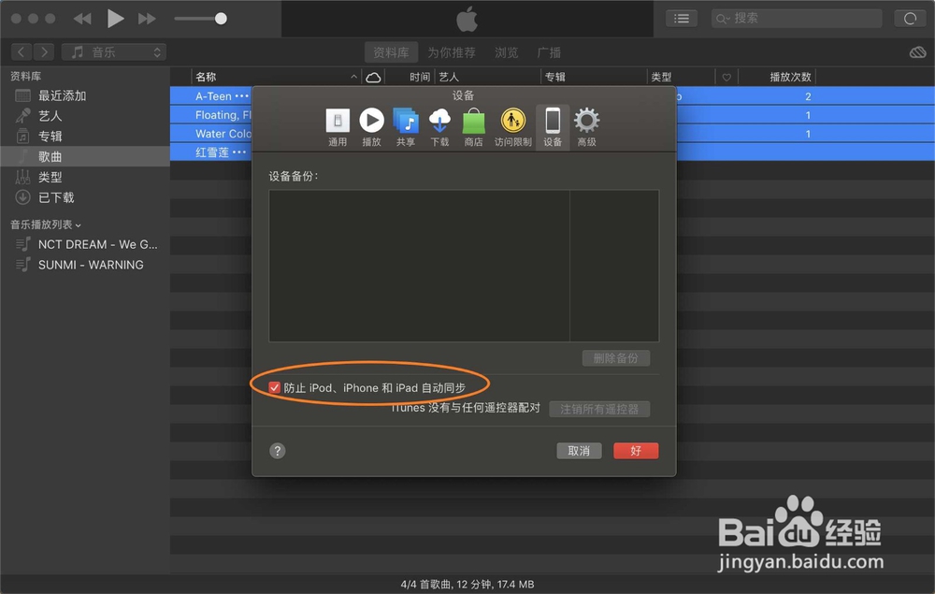Open the more options dots on A-Teen
The height and width of the screenshot is (594, 935).
pyautogui.click(x=241, y=96)
